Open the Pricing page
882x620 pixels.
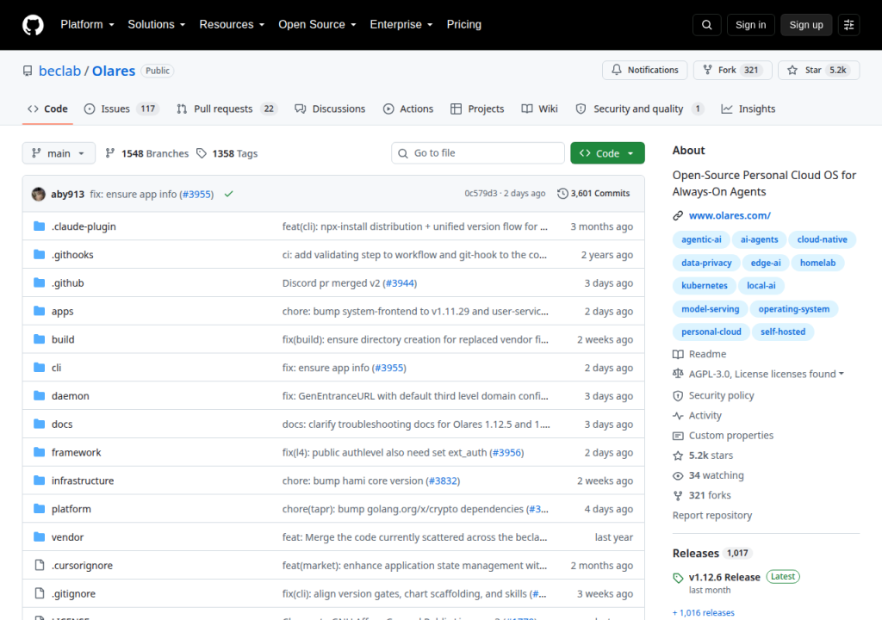[464, 25]
